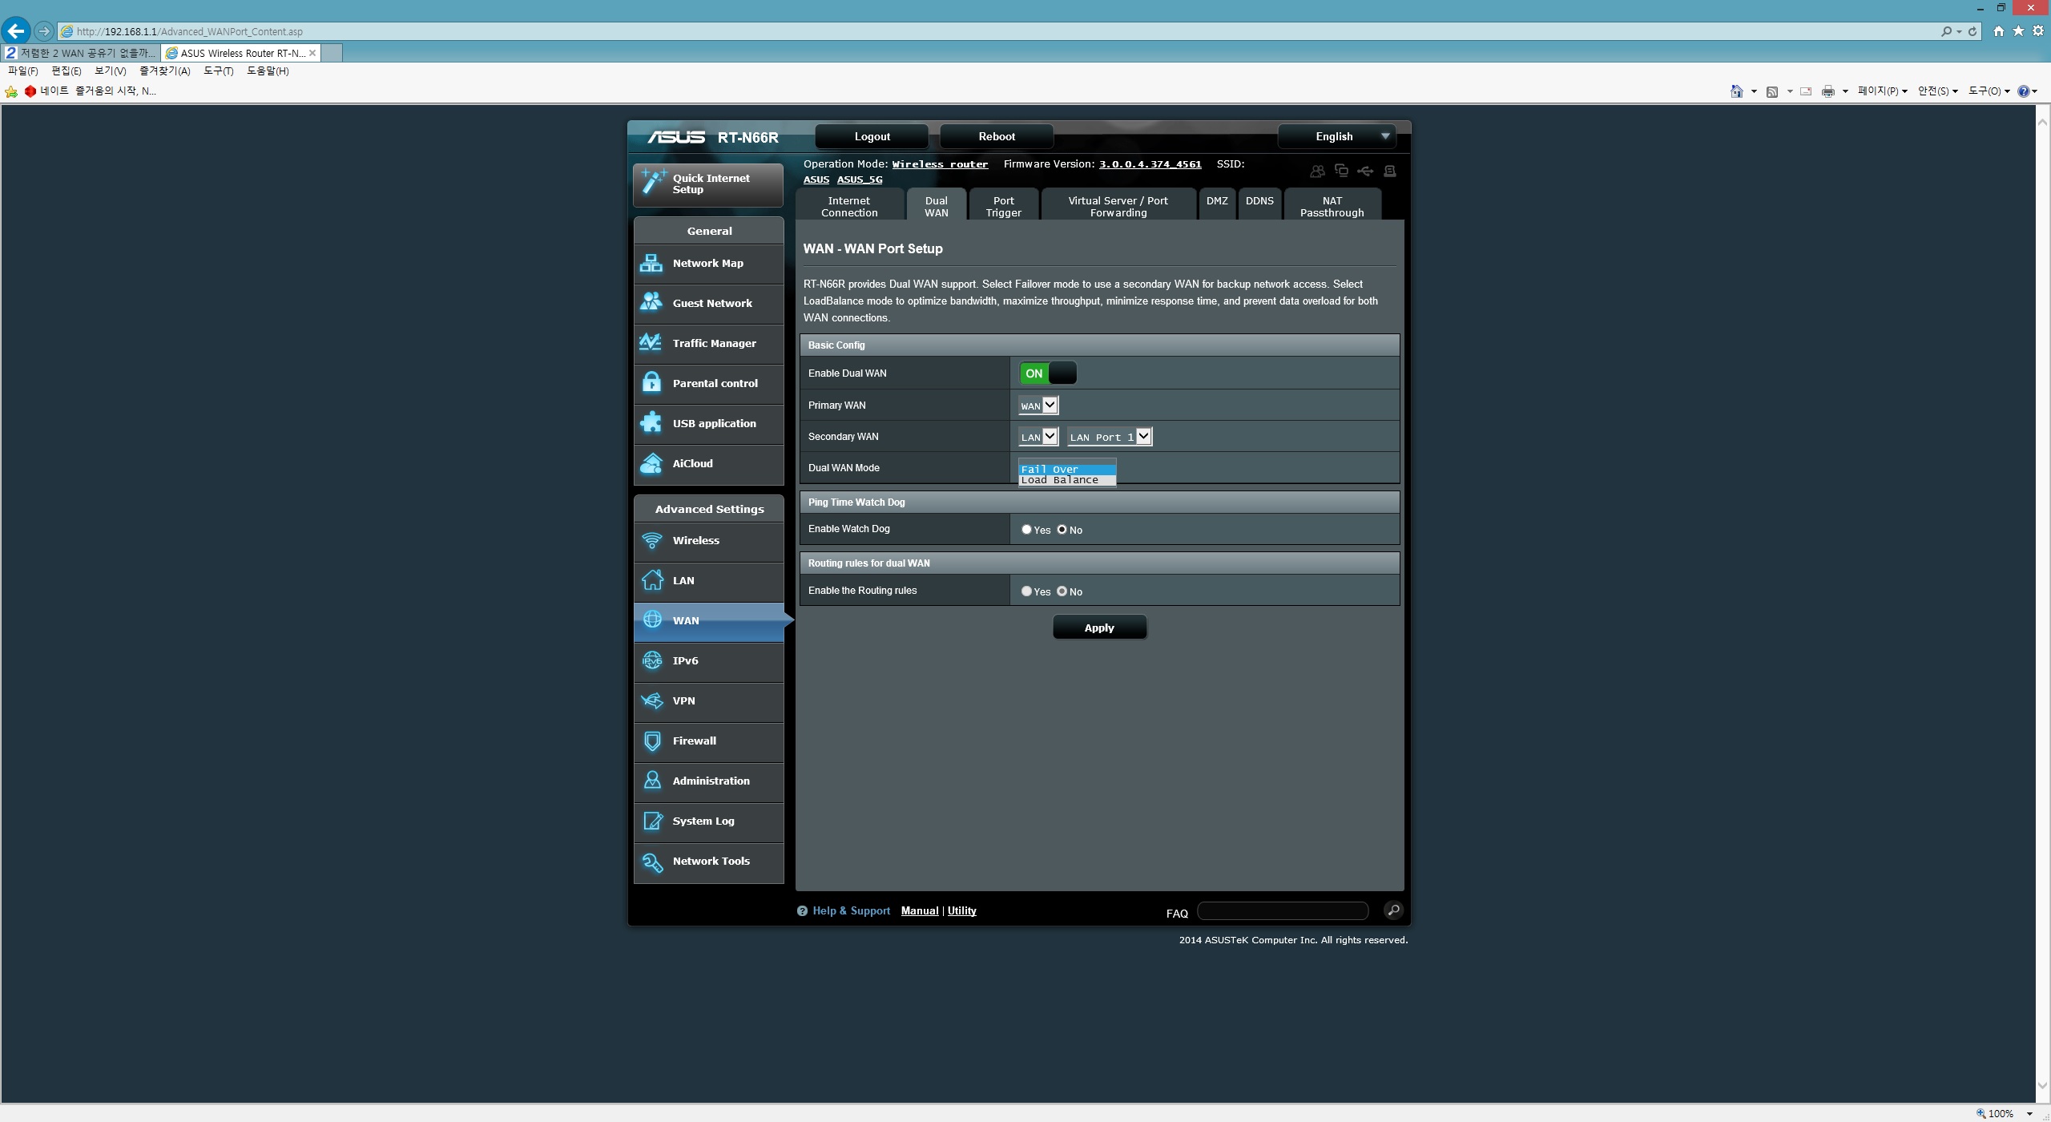Viewport: 2051px width, 1122px height.
Task: Click the Reboot button
Action: pyautogui.click(x=996, y=136)
